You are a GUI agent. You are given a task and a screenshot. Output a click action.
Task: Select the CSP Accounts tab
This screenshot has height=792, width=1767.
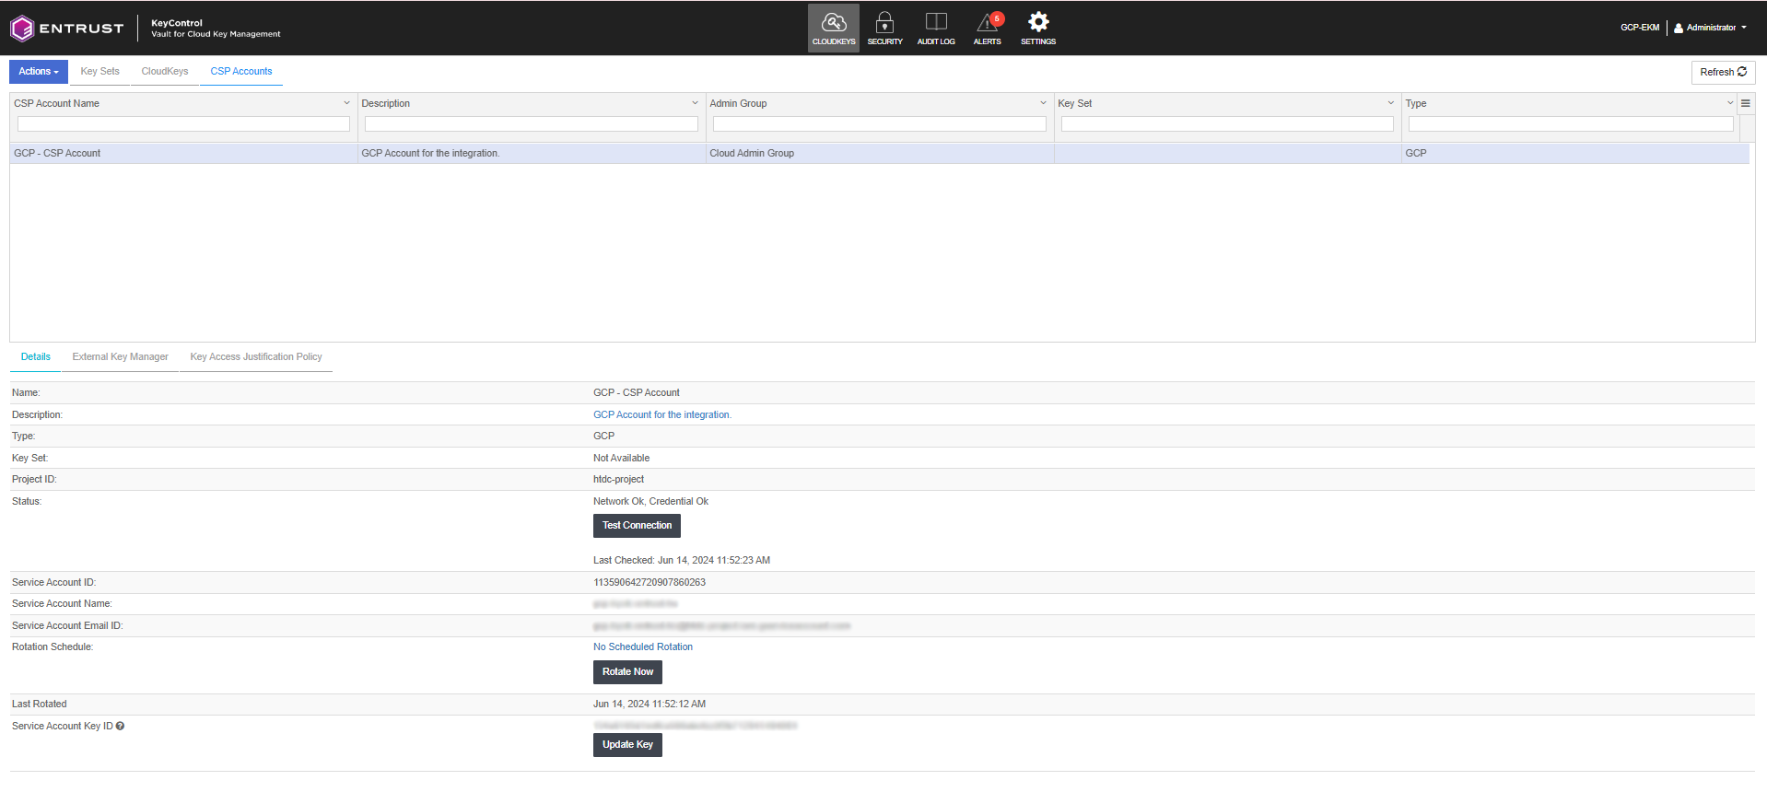click(x=241, y=72)
